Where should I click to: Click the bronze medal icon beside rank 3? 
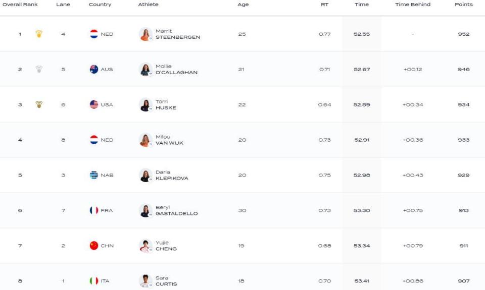(39, 104)
